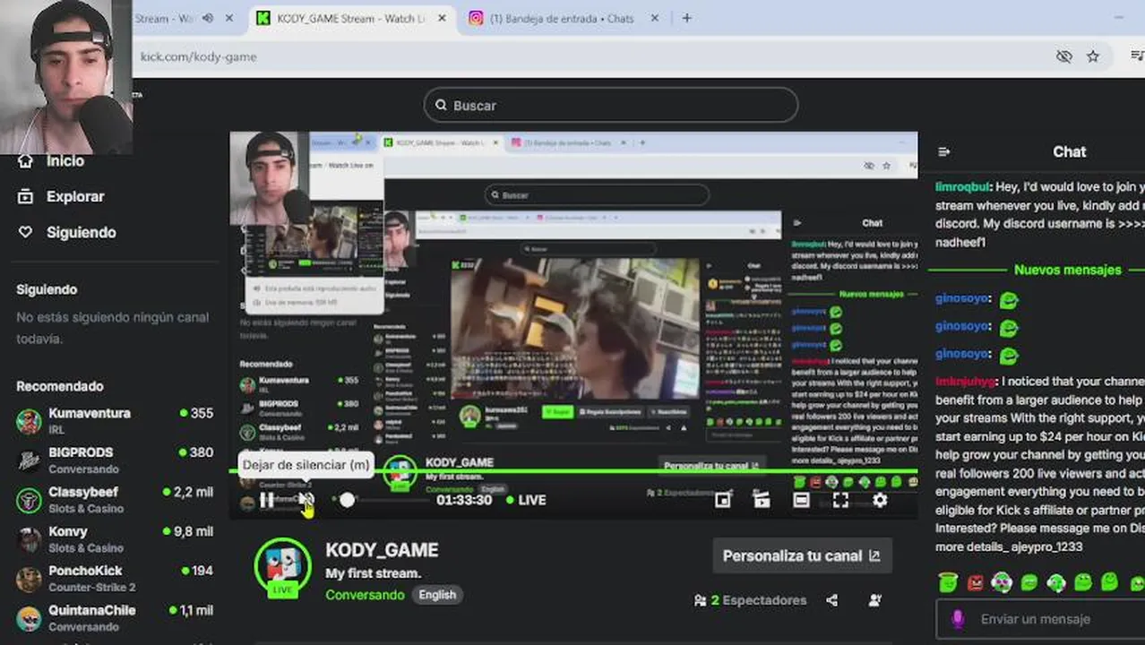Screen dimensions: 1145x645
Task: Mute the first tab via its speaker icon
Action: (x=208, y=18)
